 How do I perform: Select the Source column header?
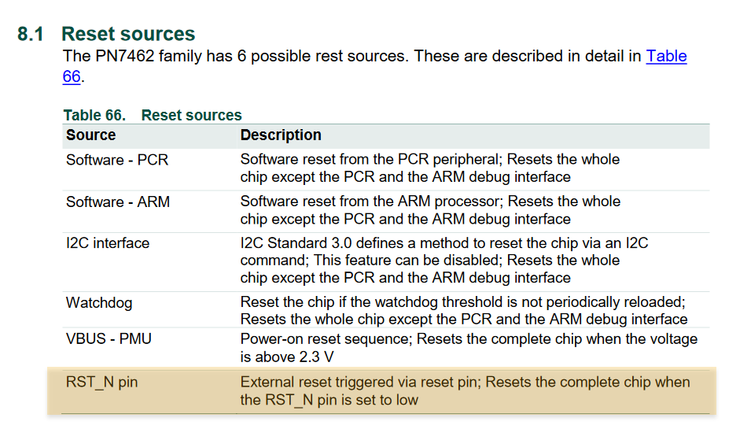91,135
